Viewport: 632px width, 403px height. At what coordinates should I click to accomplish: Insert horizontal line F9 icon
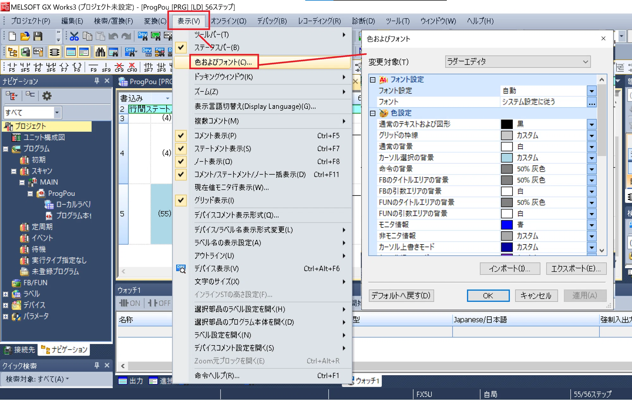(x=94, y=67)
